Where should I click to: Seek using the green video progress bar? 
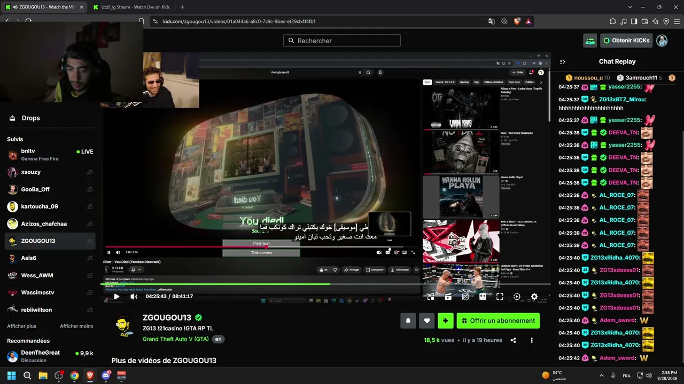pyautogui.click(x=325, y=284)
